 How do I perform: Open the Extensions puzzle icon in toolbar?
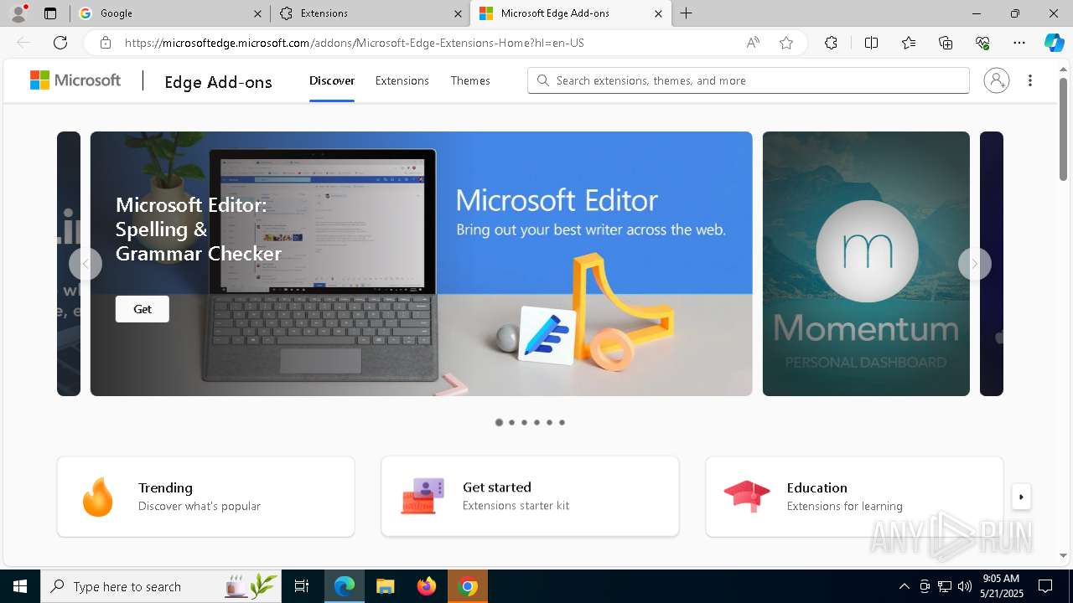(x=831, y=43)
